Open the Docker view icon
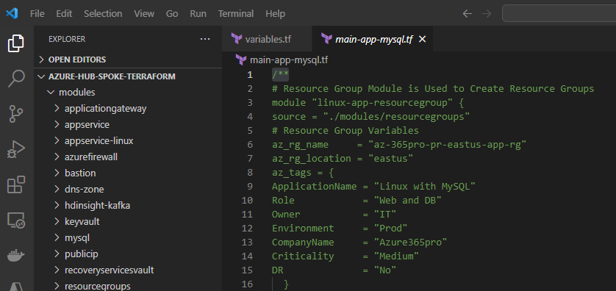Screen dimensions: 616x291 point(16,256)
